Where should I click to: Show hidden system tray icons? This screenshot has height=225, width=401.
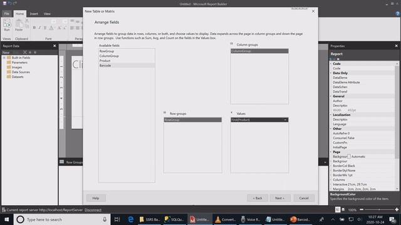pyautogui.click(x=333, y=219)
